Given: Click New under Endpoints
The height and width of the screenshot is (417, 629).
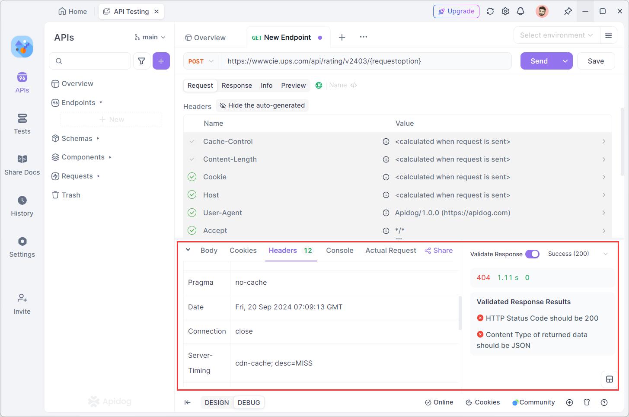Looking at the screenshot, I should [x=112, y=119].
